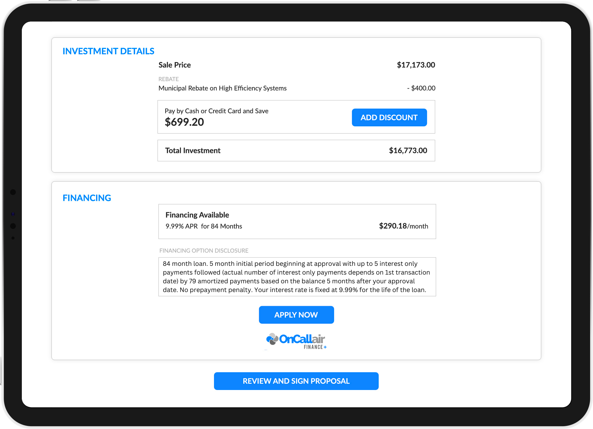Click the INVESTMENT DETAILS heading
This screenshot has width=593, height=429.
point(109,51)
